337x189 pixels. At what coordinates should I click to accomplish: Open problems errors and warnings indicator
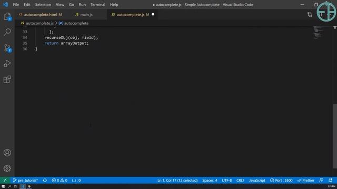click(60, 180)
